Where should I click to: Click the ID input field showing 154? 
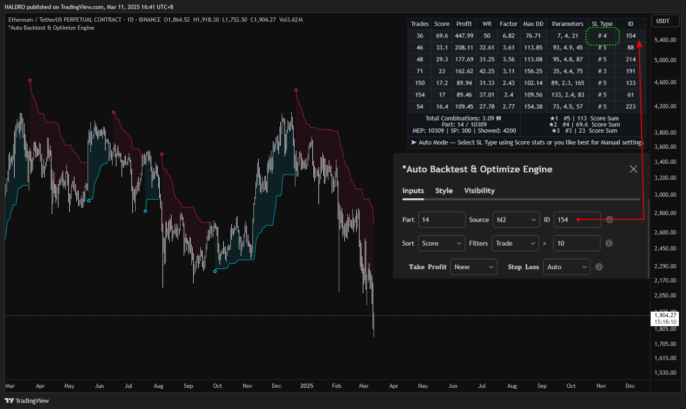pyautogui.click(x=577, y=220)
